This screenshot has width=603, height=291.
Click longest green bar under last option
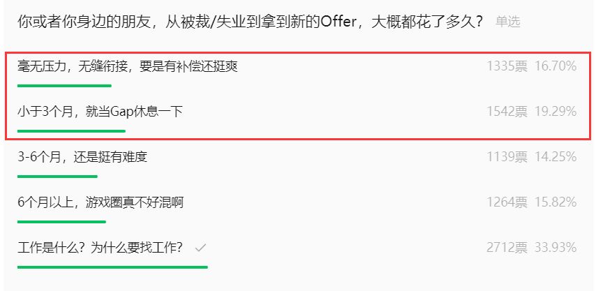pyautogui.click(x=112, y=267)
